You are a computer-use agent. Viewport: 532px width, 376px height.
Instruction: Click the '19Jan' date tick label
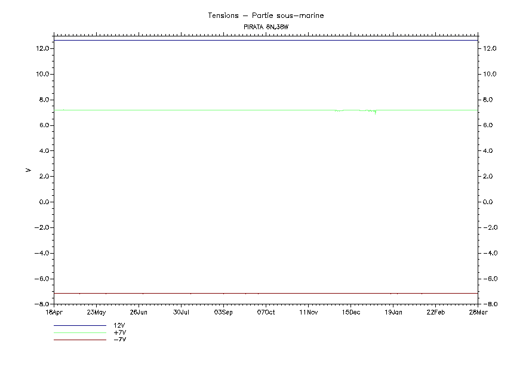click(393, 312)
